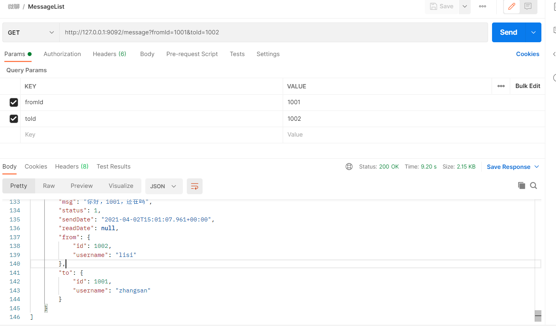Click line number 137 in the gutter
The width and height of the screenshot is (556, 326).
click(x=15, y=237)
